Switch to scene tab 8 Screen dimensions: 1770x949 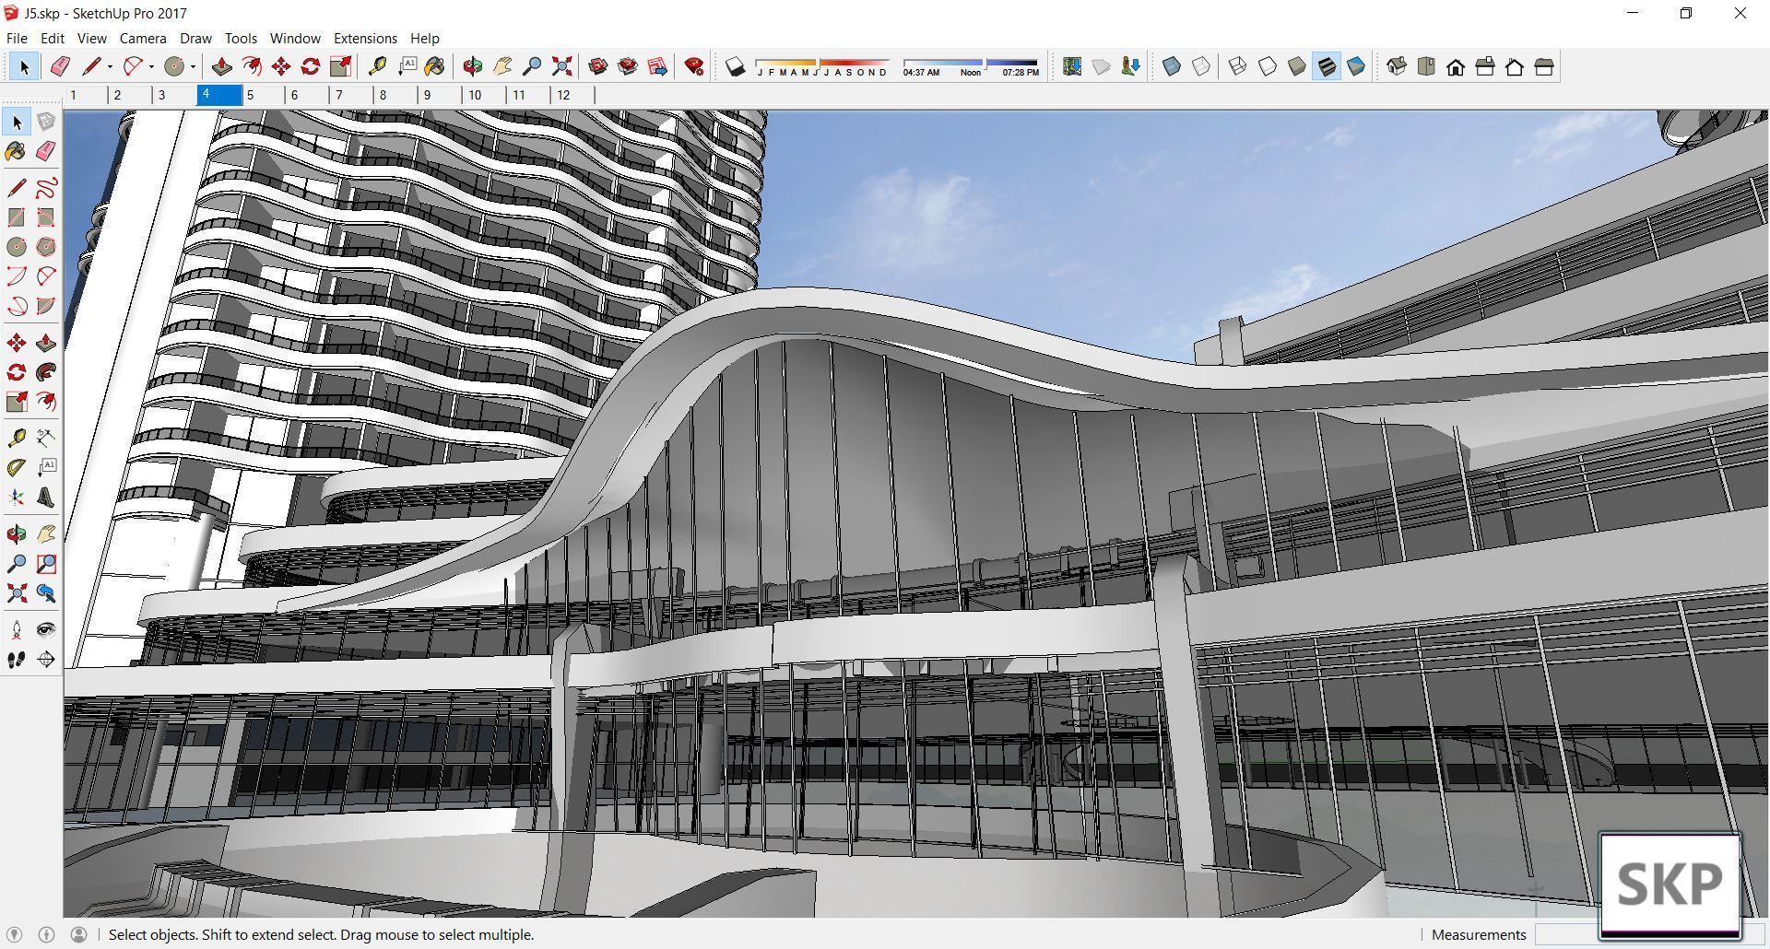[396, 95]
